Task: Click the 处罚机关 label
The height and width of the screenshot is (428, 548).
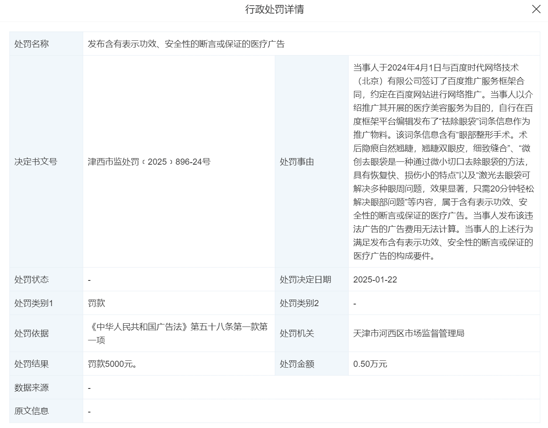Action: (297, 333)
